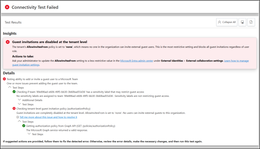Click the 'If suggested actions are provided' footer note
This screenshot has height=149, width=260.
[102, 141]
